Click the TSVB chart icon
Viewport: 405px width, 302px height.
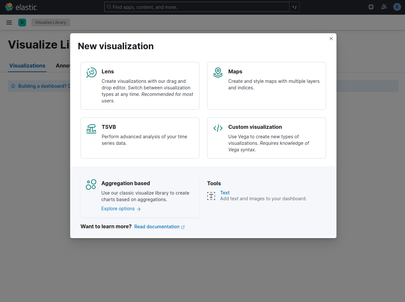pyautogui.click(x=91, y=128)
